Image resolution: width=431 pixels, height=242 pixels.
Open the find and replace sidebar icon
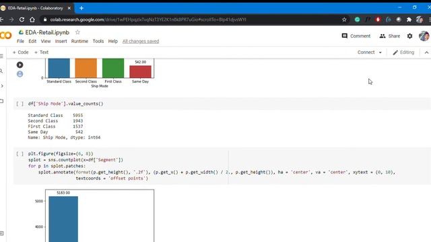1,71
